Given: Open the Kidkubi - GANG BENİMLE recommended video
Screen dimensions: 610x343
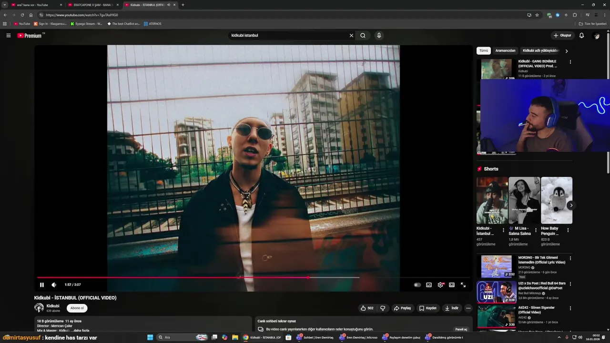Looking at the screenshot, I should click(x=538, y=63).
